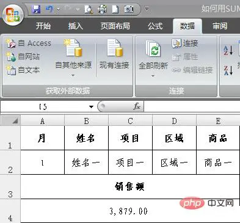Open the undo history dropdown arrow

tap(58, 9)
